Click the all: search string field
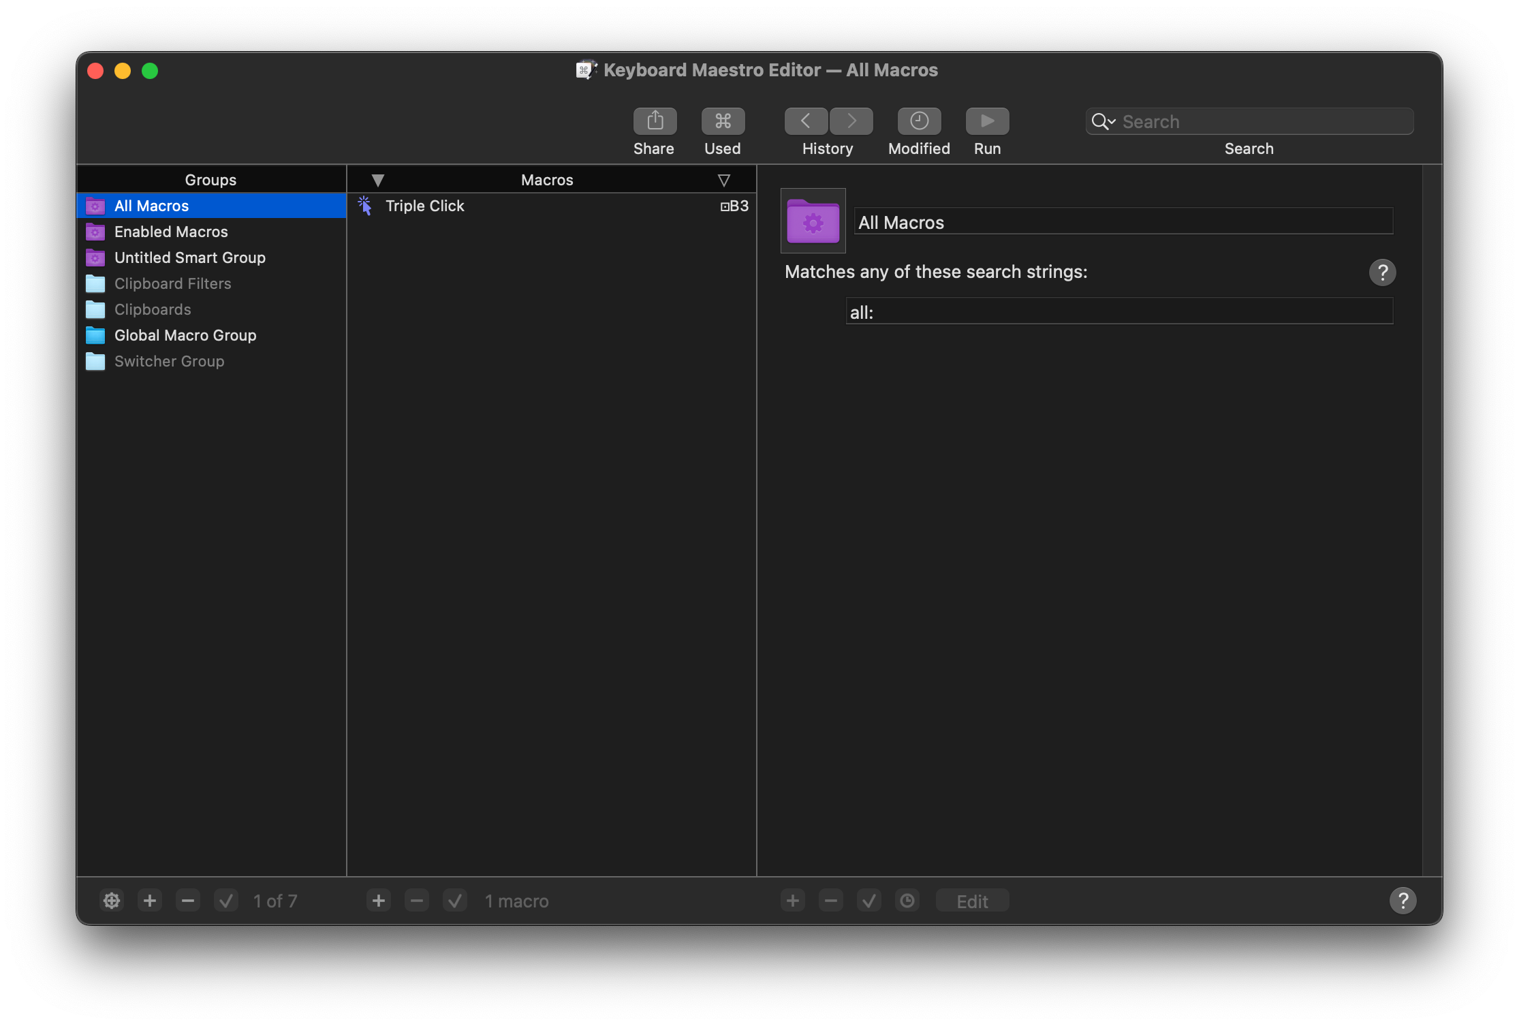This screenshot has width=1519, height=1026. pos(1118,312)
